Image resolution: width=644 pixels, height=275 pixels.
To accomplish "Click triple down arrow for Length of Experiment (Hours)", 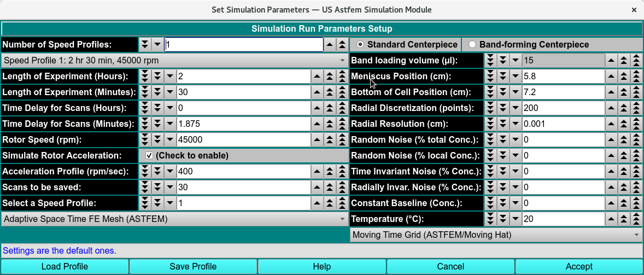I will coord(144,76).
